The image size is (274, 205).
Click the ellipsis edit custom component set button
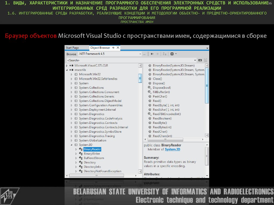[x=144, y=54]
